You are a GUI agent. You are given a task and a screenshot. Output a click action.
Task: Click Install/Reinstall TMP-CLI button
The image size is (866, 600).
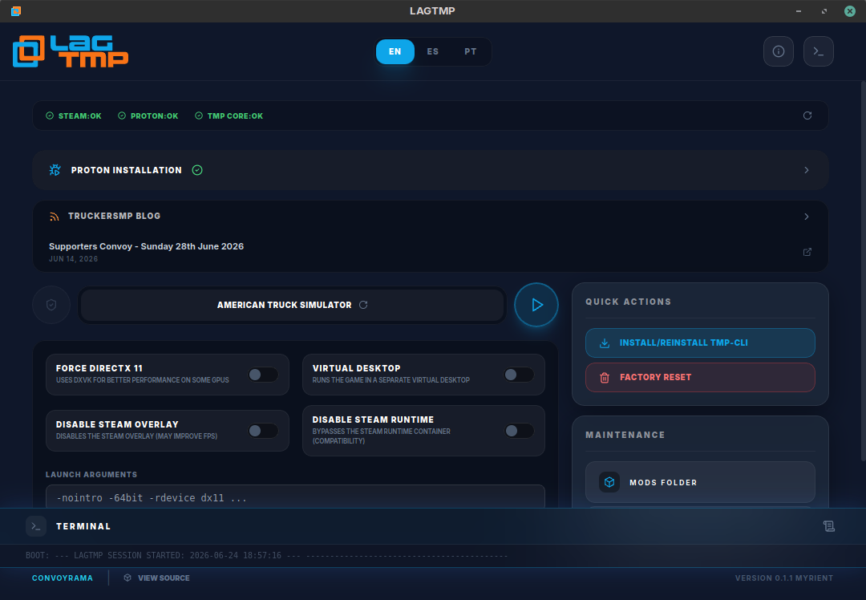[x=700, y=343]
